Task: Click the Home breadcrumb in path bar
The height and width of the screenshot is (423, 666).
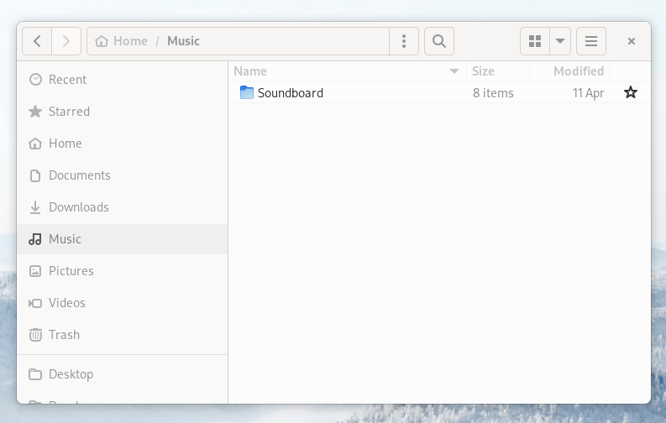Action: [122, 41]
